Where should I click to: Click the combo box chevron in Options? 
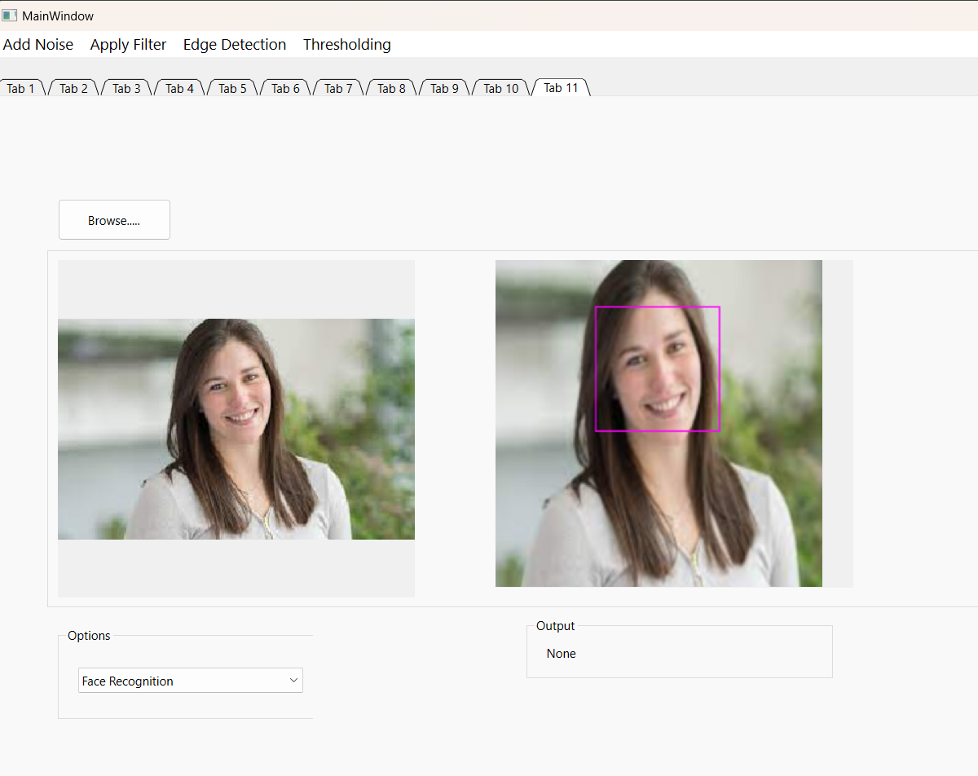tap(293, 680)
